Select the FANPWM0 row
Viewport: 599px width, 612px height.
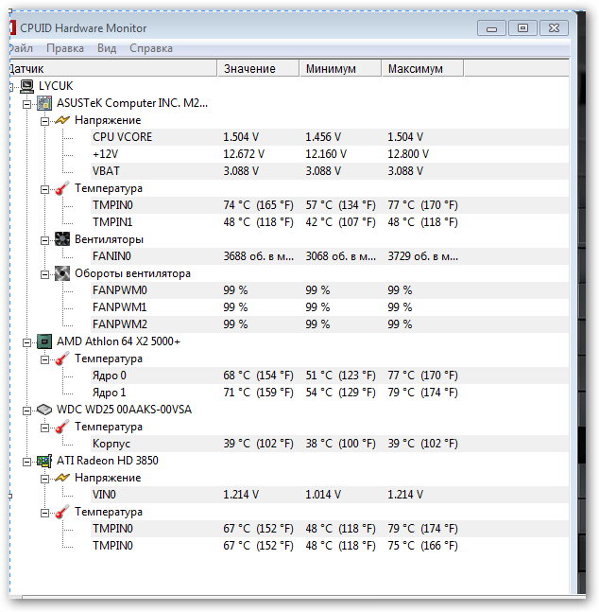(x=330, y=290)
